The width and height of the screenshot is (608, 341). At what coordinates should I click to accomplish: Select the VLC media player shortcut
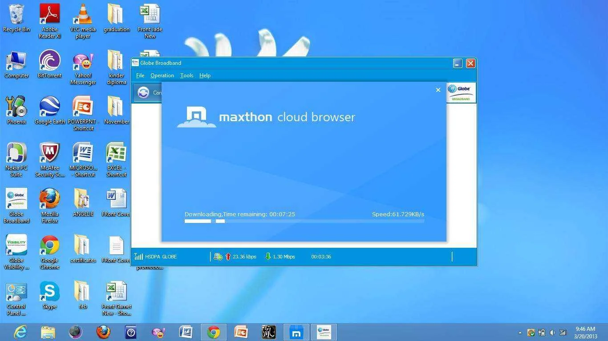pyautogui.click(x=83, y=21)
